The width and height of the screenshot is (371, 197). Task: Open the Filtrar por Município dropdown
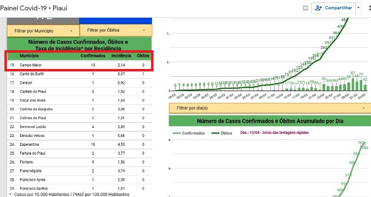(43, 31)
